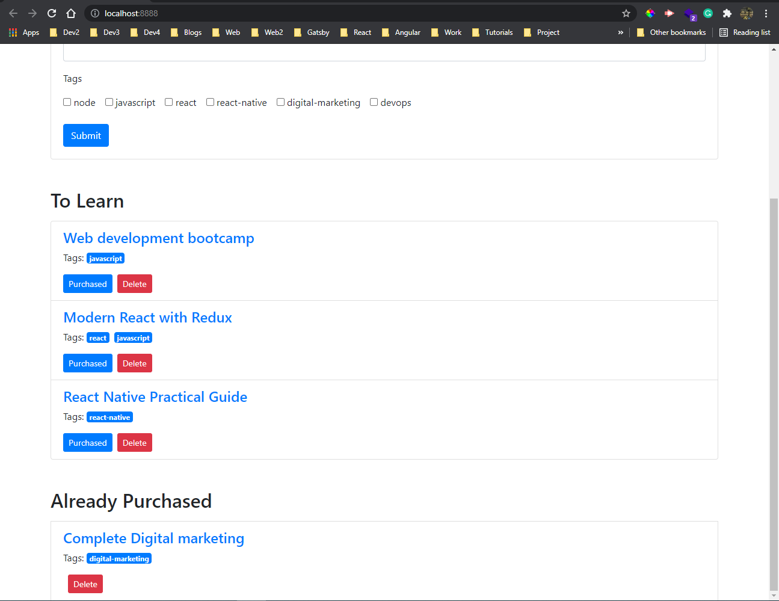Screen dimensions: 779x601
Task: Mark Web development bootcamp as Purchased
Action: tap(88, 284)
